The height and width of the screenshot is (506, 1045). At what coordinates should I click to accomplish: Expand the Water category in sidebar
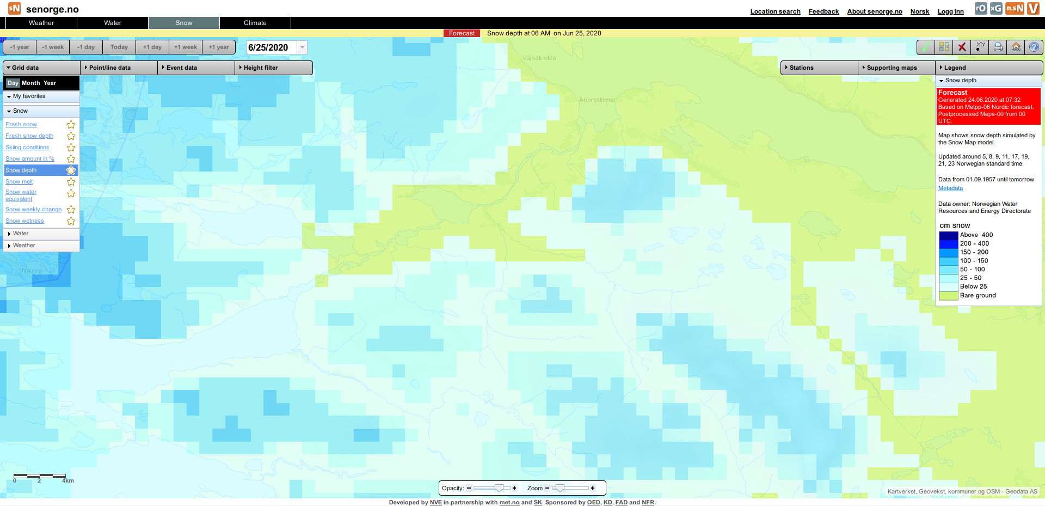tap(21, 234)
